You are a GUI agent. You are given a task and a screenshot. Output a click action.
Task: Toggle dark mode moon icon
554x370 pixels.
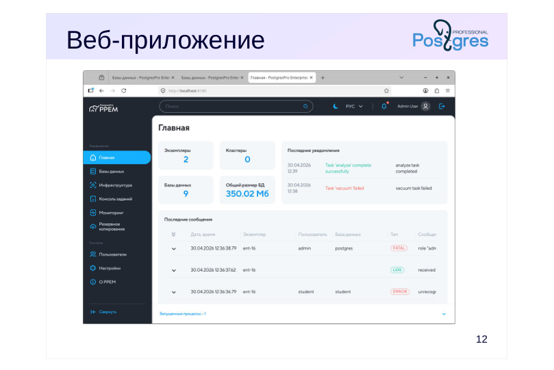[x=336, y=106]
